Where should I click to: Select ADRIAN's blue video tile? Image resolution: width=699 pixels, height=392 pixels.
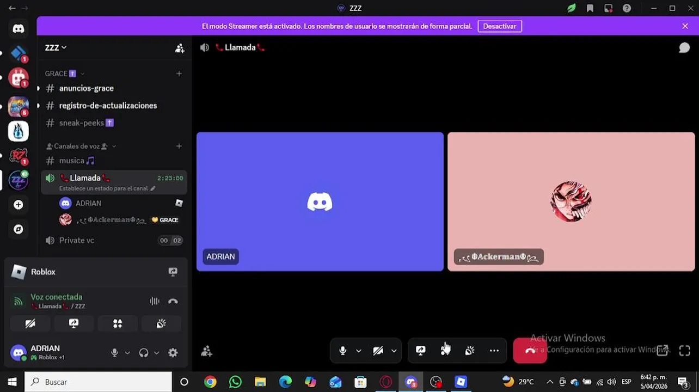pos(320,201)
